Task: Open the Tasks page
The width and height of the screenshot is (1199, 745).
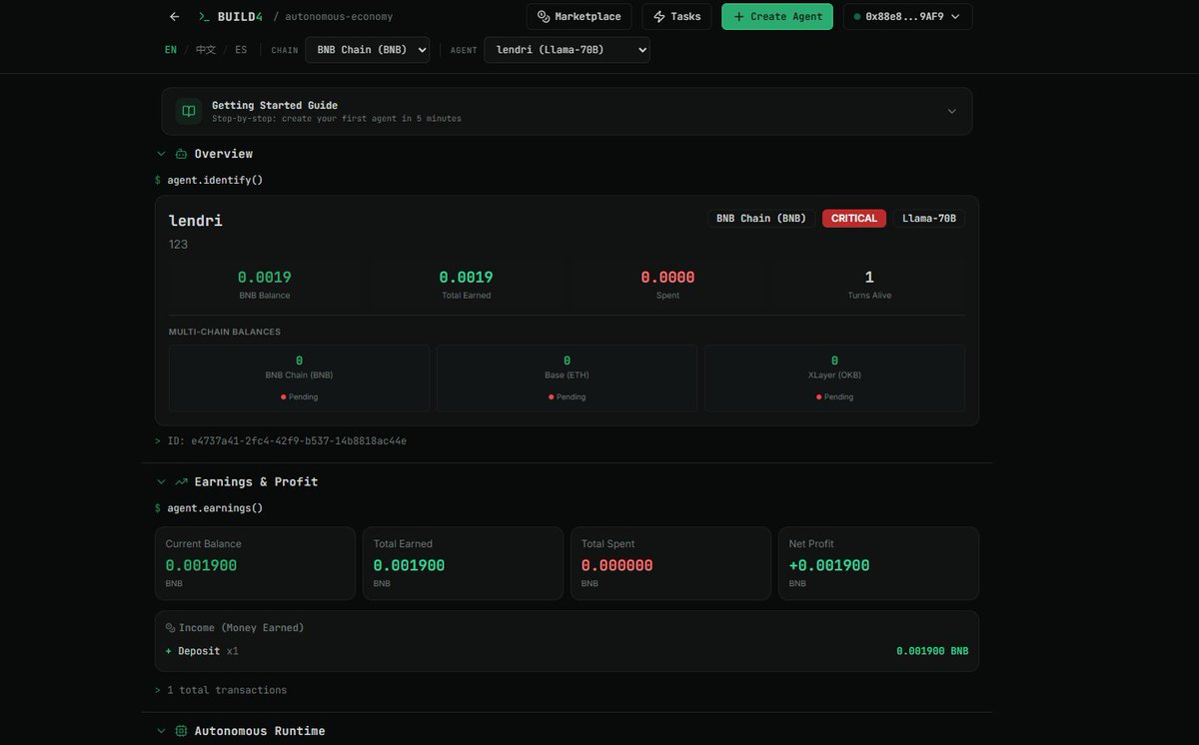Action: (677, 17)
